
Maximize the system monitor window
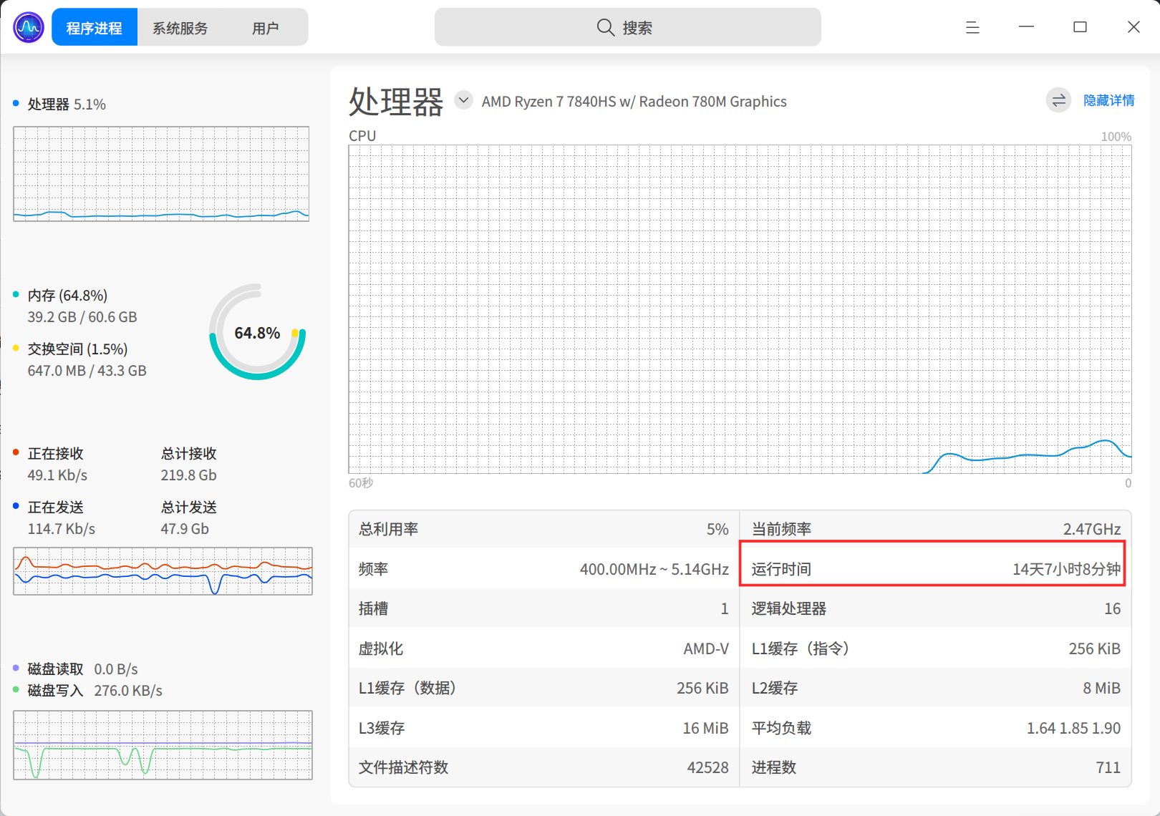click(1080, 27)
